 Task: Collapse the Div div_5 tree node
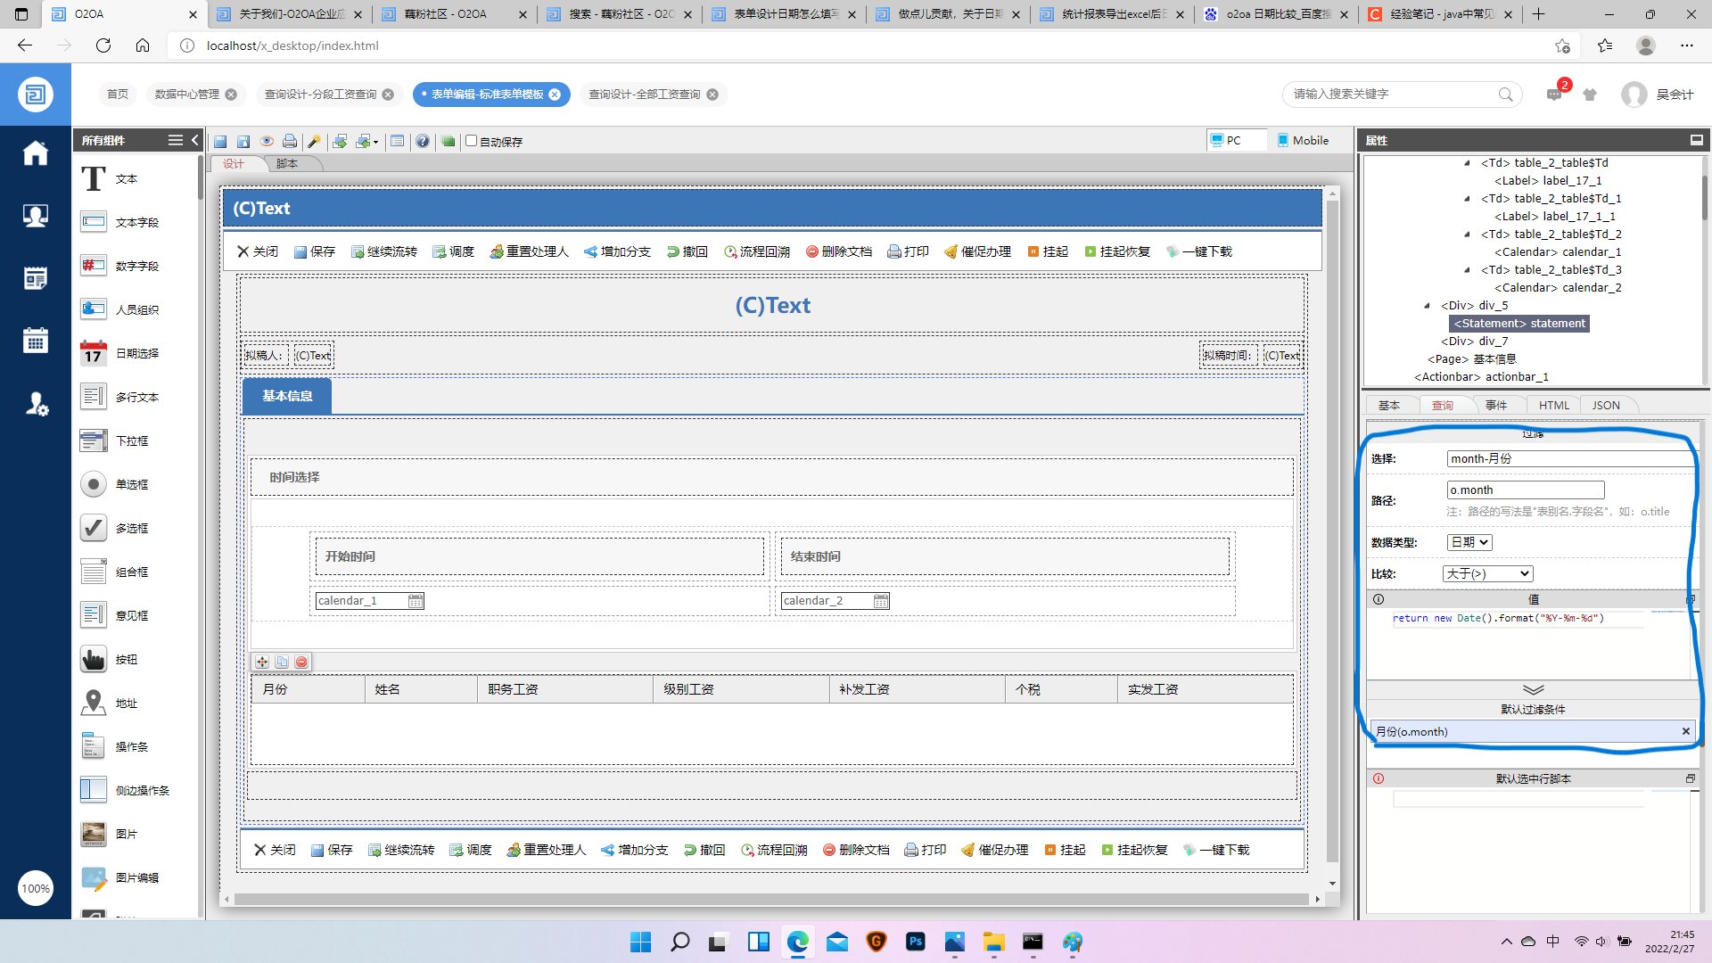click(x=1428, y=306)
